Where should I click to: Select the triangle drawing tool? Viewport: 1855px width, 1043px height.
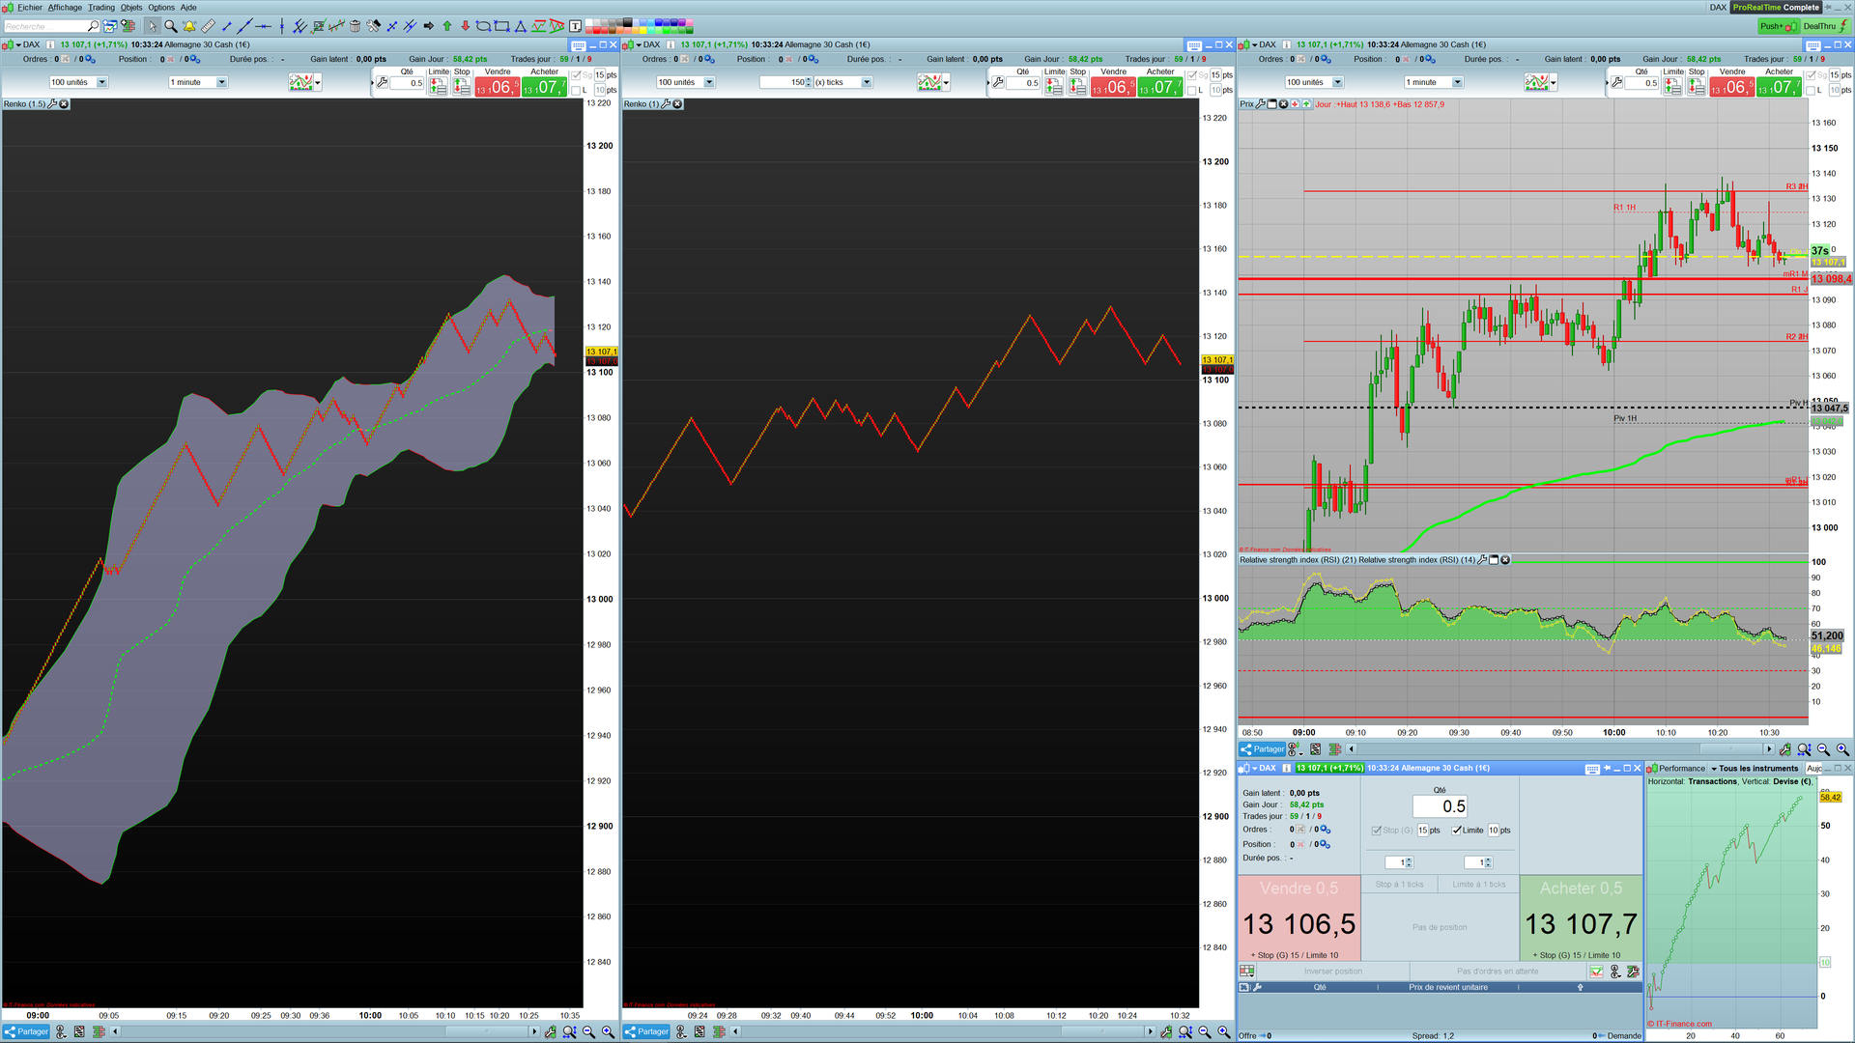coord(520,26)
